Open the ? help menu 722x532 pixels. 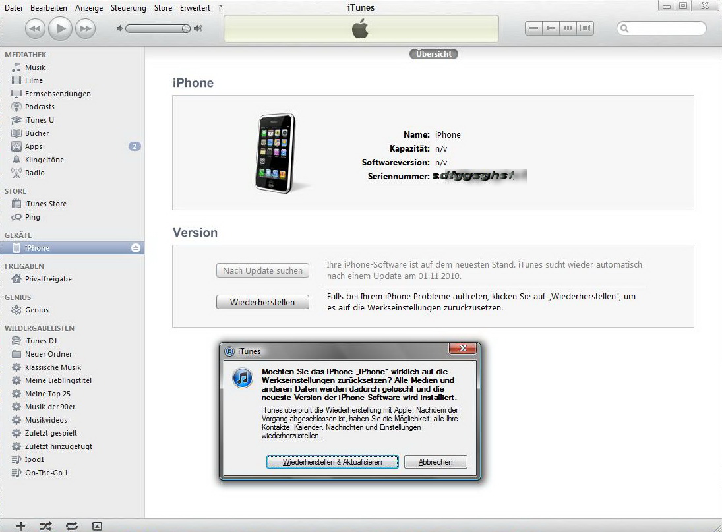[x=220, y=8]
